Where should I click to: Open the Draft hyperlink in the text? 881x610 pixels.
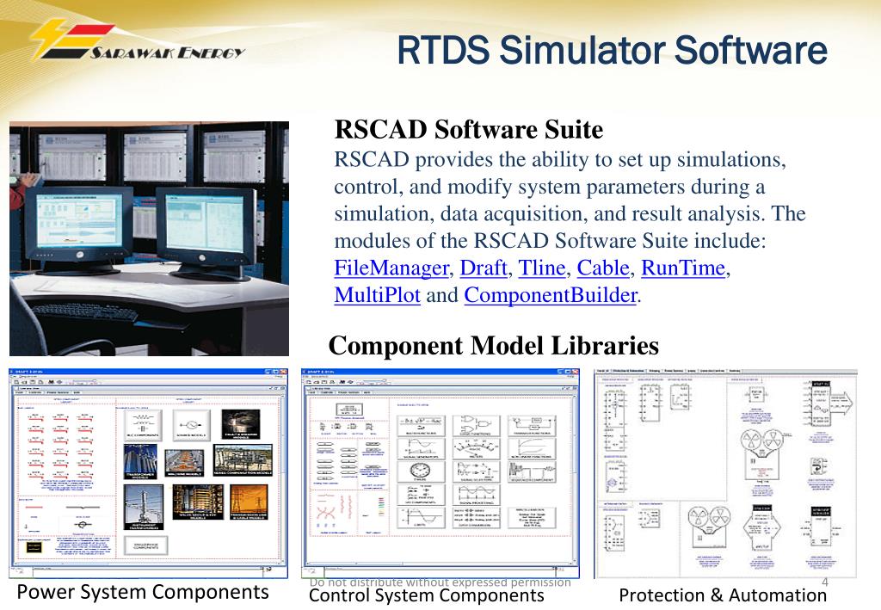click(x=484, y=268)
